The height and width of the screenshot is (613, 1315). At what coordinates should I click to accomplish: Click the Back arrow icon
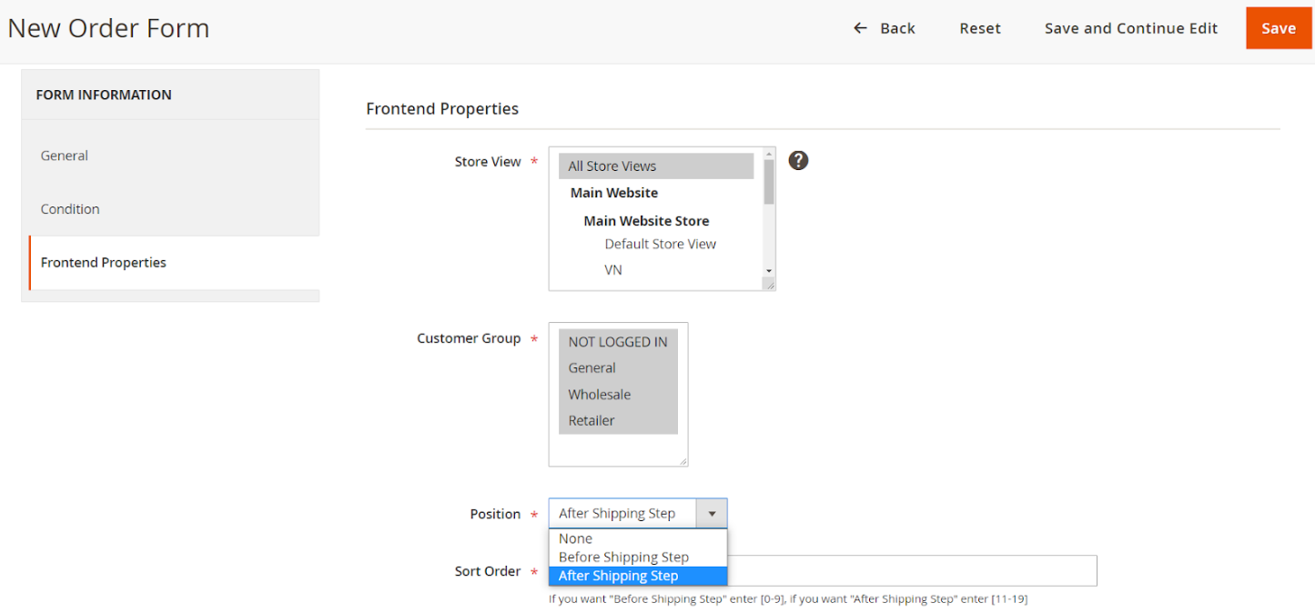tap(860, 28)
